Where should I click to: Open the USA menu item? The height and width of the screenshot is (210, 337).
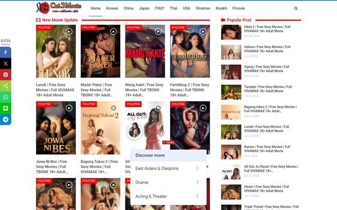(x=186, y=8)
